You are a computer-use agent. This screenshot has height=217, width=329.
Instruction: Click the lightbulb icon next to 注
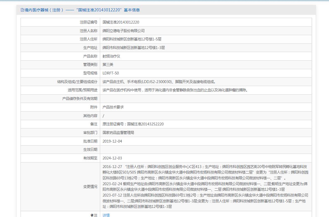click(x=92, y=215)
